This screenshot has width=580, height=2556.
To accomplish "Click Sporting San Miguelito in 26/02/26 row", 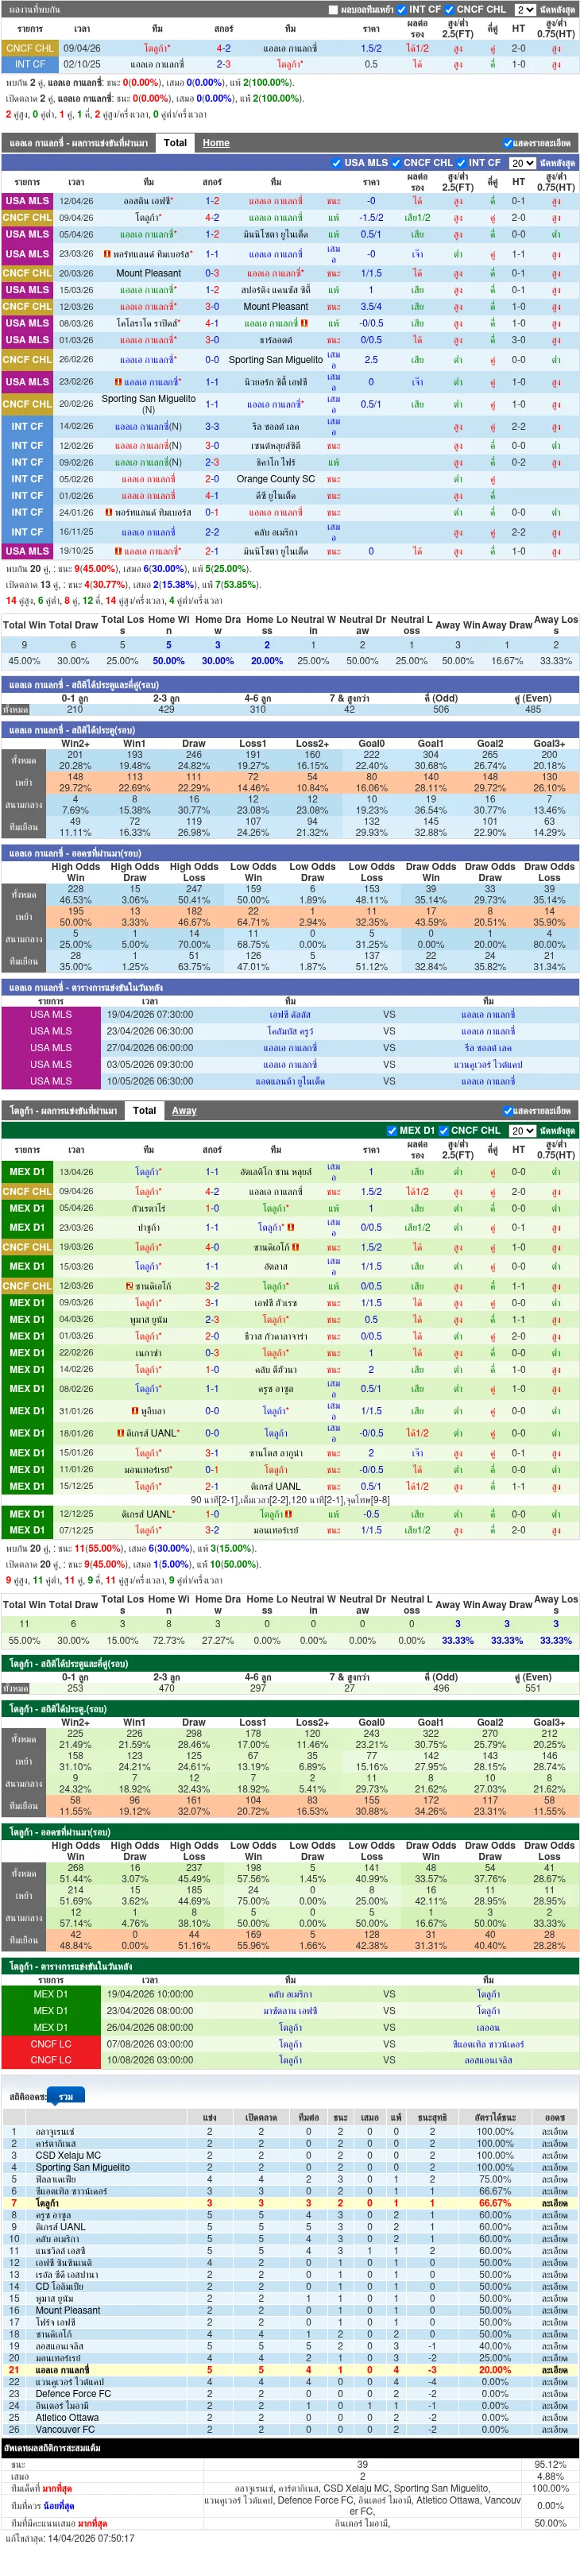I will click(x=276, y=360).
